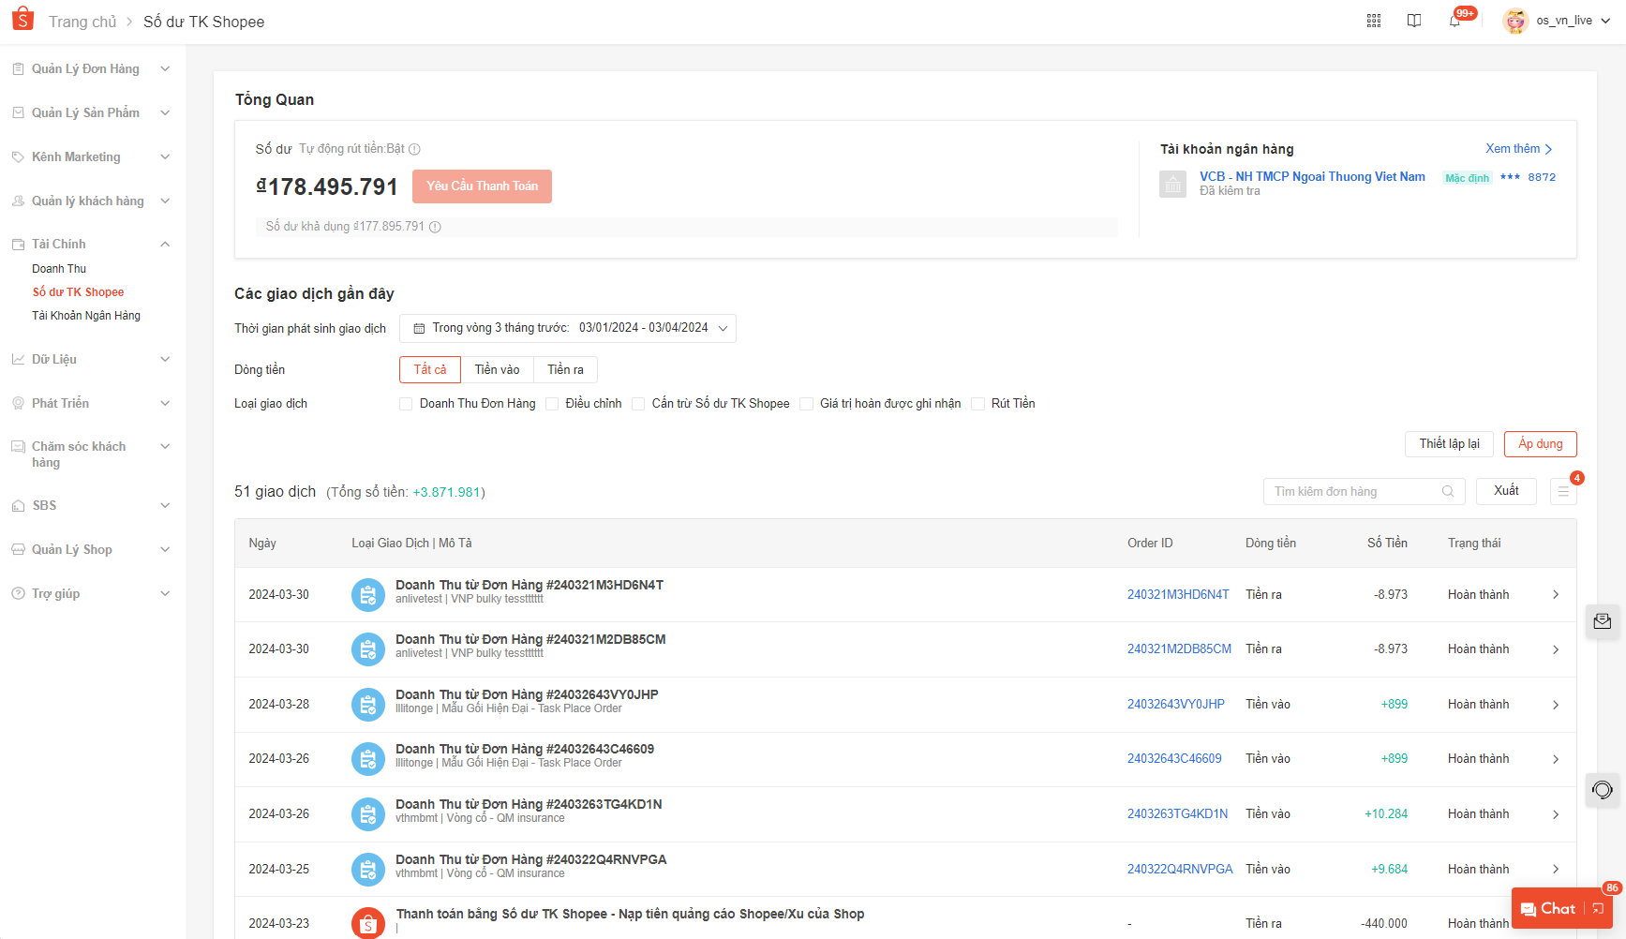
Task: Enable the Rút Tiền filter checkbox
Action: tap(977, 404)
